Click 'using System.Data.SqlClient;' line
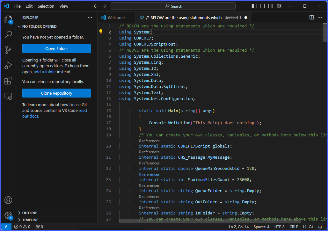The width and height of the screenshot is (329, 232). click(x=153, y=87)
